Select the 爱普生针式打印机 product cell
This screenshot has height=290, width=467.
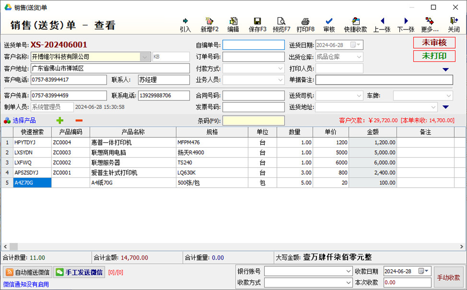pyautogui.click(x=133, y=173)
